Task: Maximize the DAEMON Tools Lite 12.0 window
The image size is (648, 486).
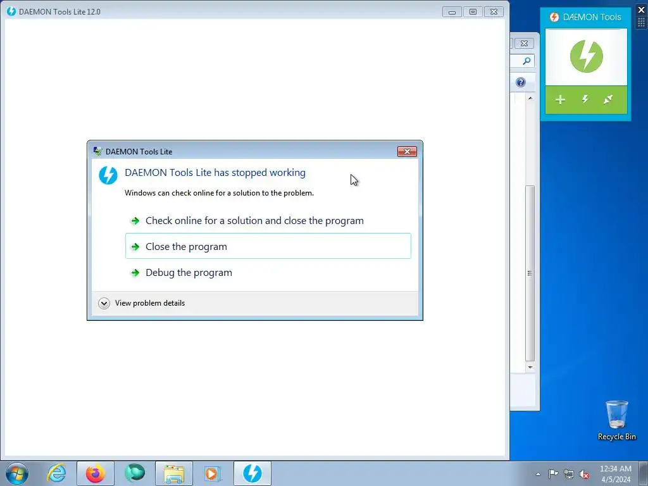Action: [x=473, y=12]
